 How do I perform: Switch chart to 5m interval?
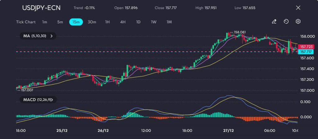tap(60, 22)
